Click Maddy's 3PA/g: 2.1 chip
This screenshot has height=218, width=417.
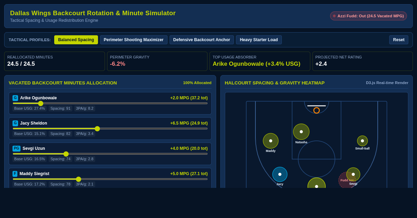tap(85, 184)
